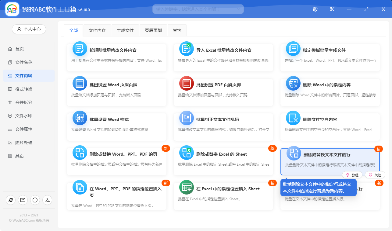Open the search keyword dropdown arrow
This screenshot has width=392, height=231.
point(238,9)
